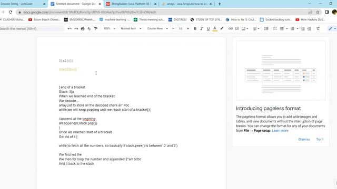The height and width of the screenshot is (189, 337).
Task: Click the Undo arrow in toolbar
Action: pyautogui.click(x=70, y=28)
